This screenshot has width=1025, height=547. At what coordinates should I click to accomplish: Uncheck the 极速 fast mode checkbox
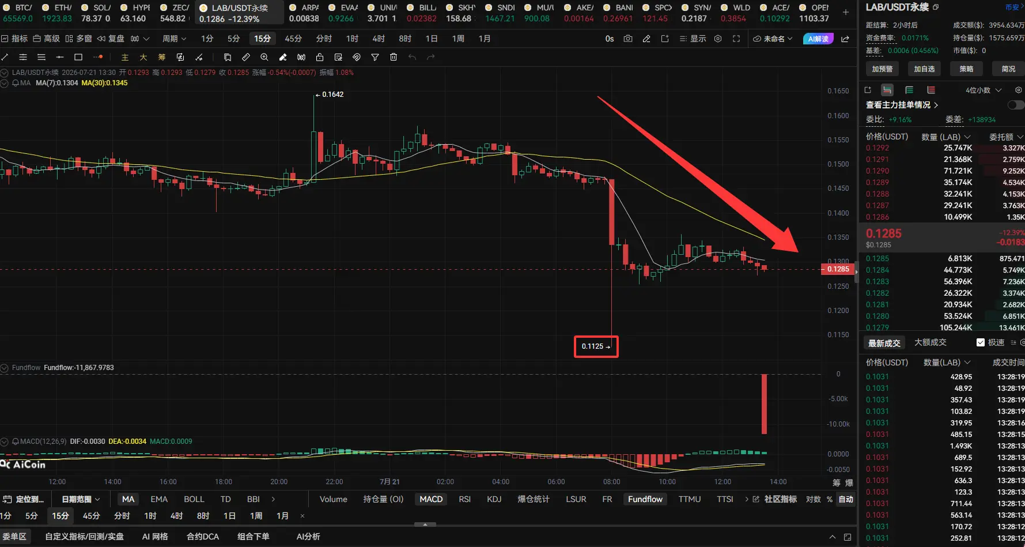pos(981,342)
